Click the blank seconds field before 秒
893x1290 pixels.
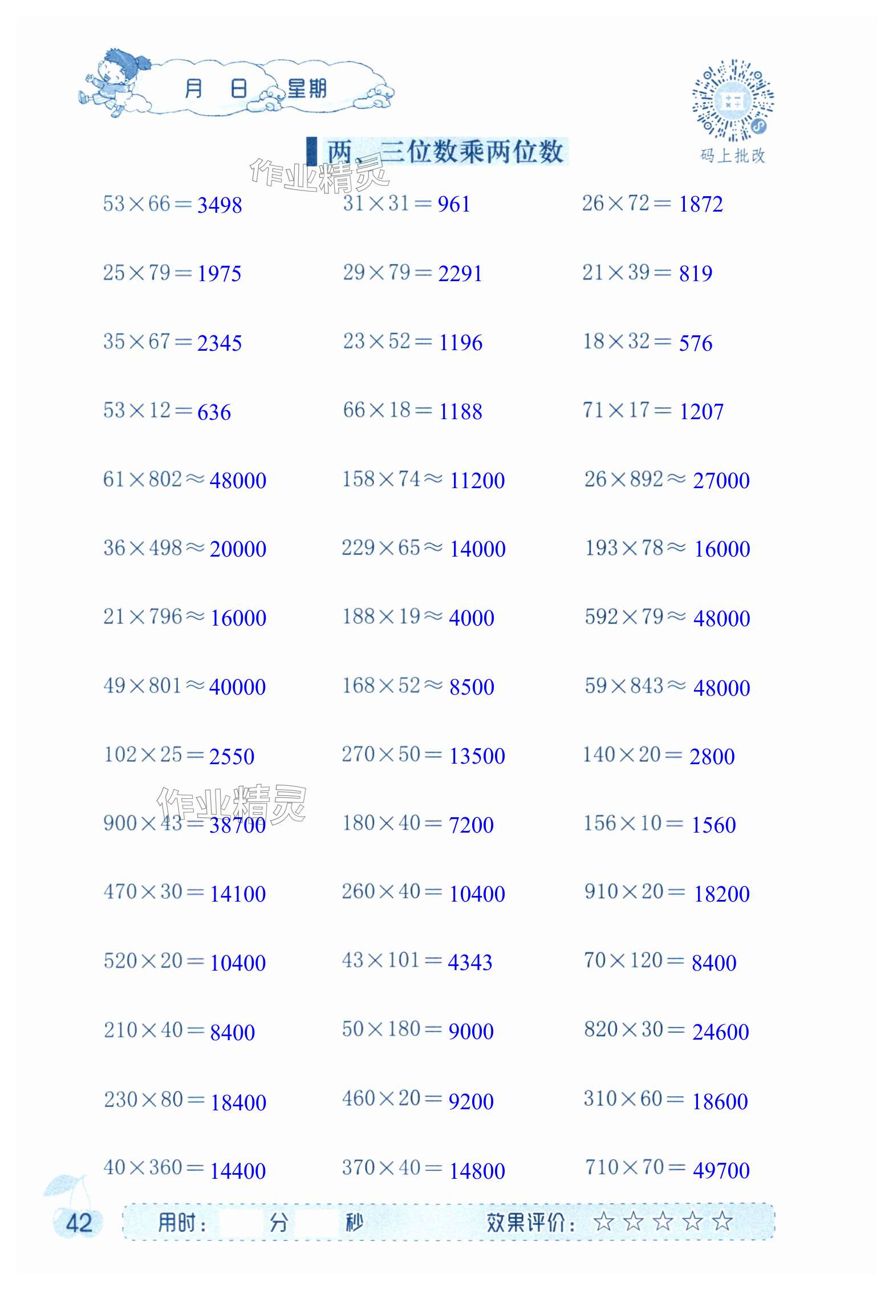[x=318, y=1223]
